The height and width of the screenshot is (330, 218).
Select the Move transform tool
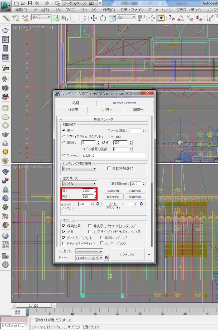(94, 18)
